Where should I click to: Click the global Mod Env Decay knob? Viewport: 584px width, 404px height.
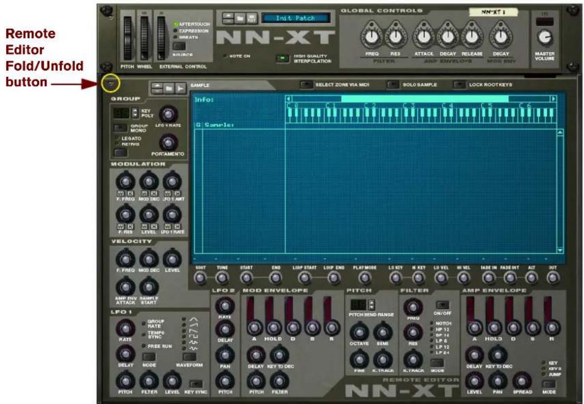point(501,36)
